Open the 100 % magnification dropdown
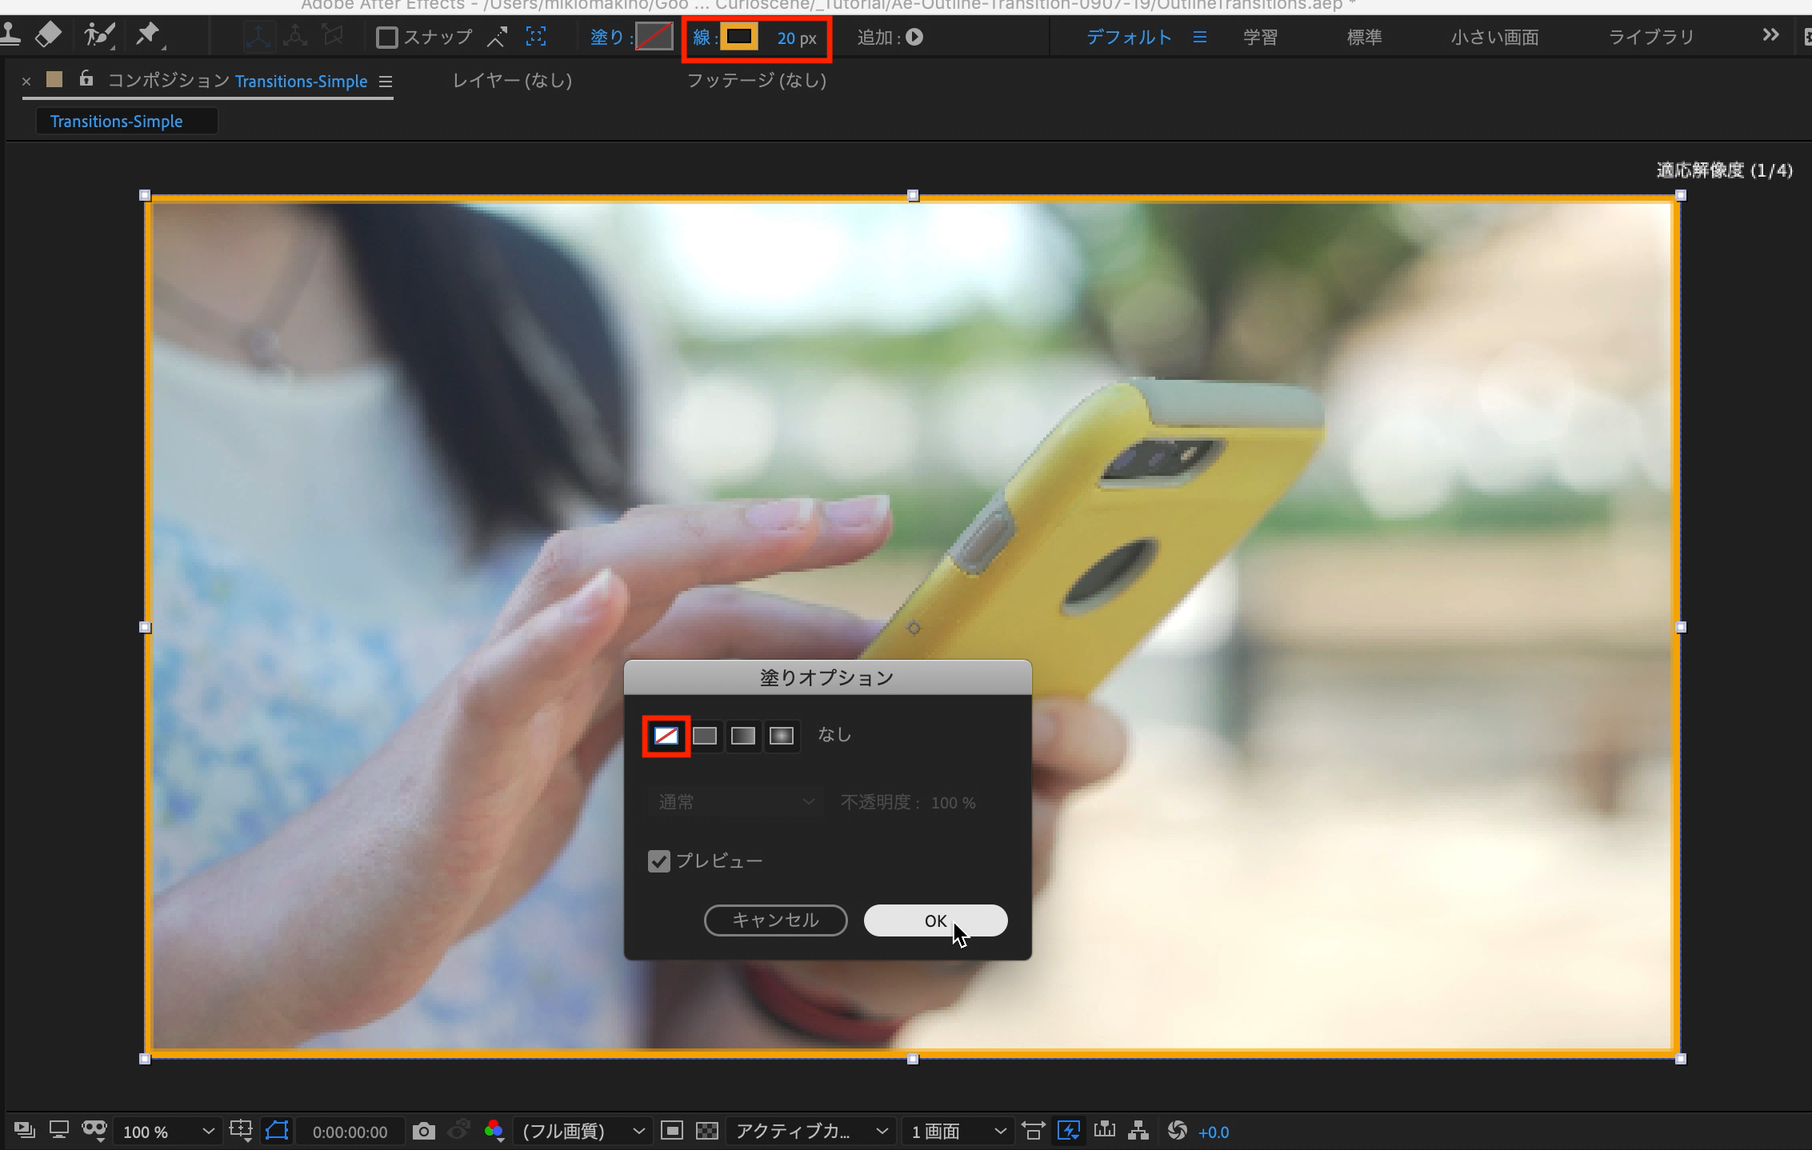 [x=166, y=1132]
